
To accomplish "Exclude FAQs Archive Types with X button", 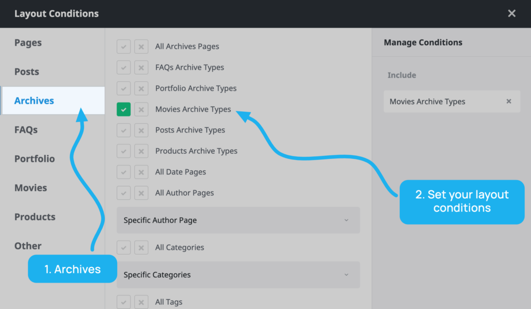I will click(141, 68).
